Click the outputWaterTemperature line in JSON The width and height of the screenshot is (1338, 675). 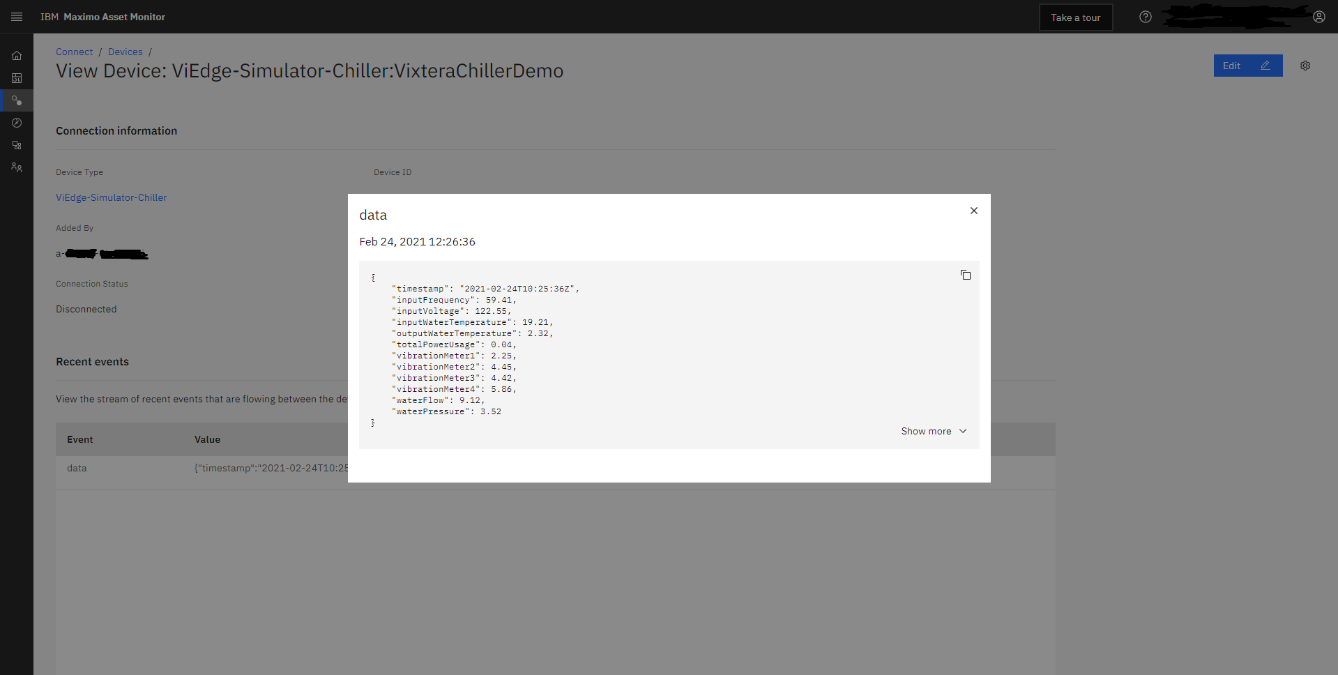[x=472, y=333]
